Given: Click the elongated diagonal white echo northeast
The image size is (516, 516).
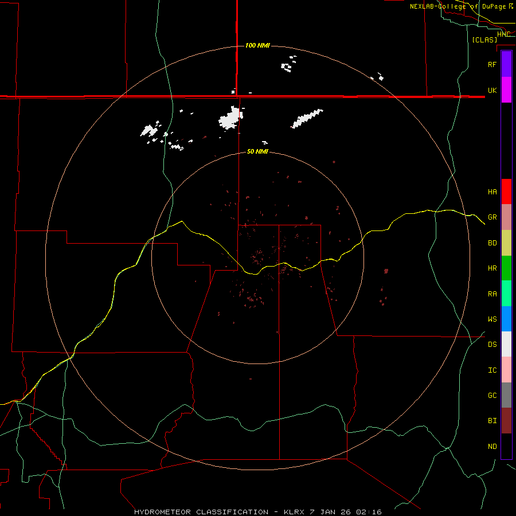Looking at the screenshot, I should point(307,118).
